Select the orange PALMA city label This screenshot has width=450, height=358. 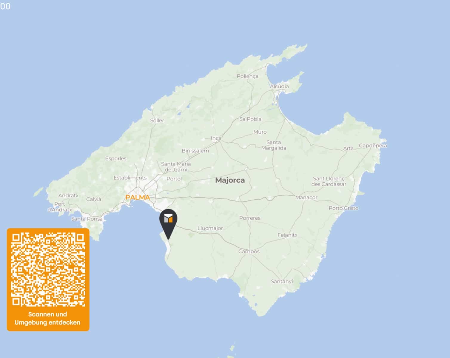coord(138,197)
